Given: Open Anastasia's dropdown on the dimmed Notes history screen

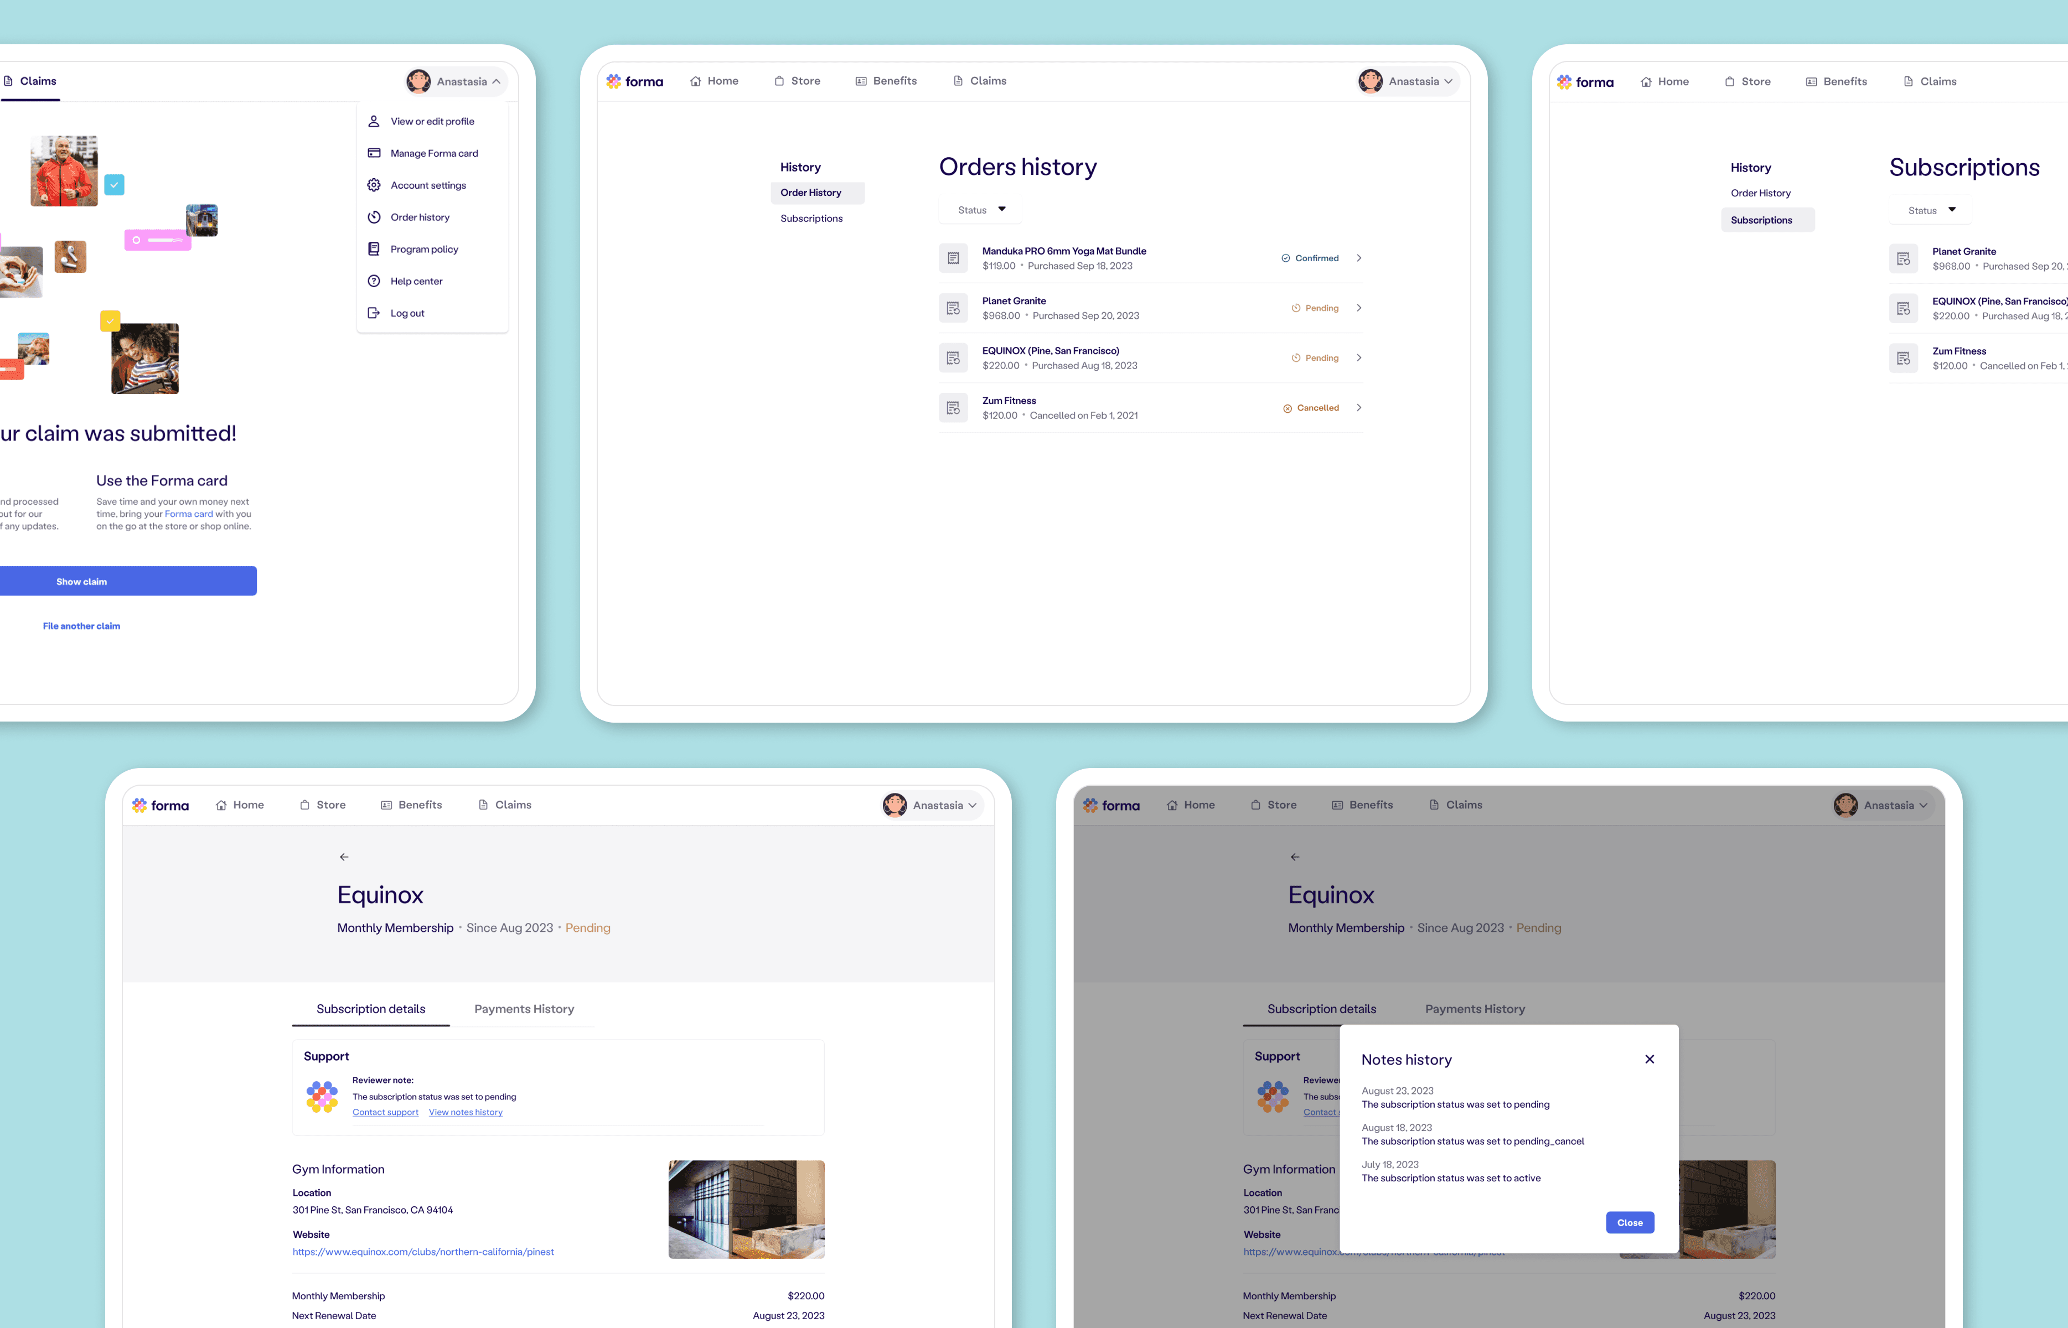Looking at the screenshot, I should point(1884,806).
